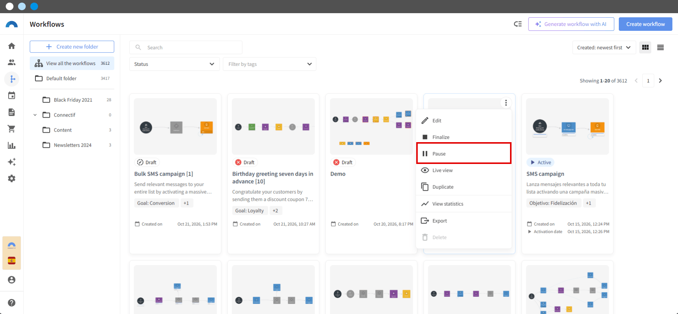Switch to list view

660,47
